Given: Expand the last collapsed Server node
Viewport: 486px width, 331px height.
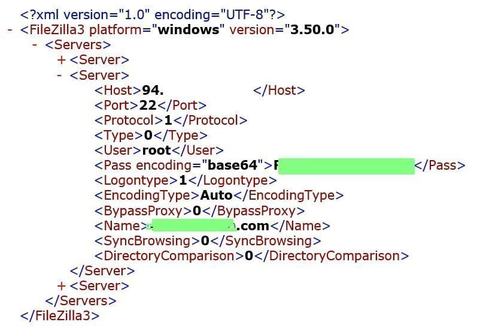Looking at the screenshot, I should tap(60, 286).
